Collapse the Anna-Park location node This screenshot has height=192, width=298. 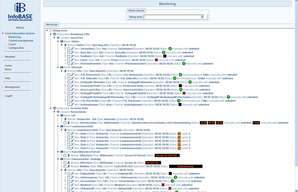click(x=54, y=38)
